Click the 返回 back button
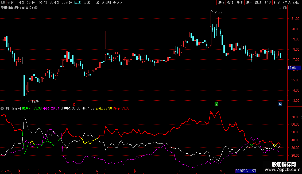This screenshot has height=174, width=302. pos(296,2)
